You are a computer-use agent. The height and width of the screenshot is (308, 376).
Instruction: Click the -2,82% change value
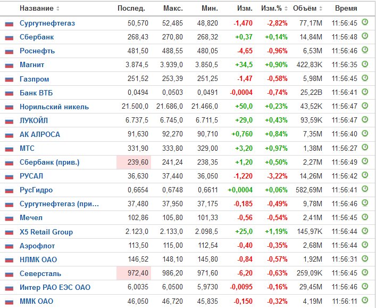click(x=277, y=23)
